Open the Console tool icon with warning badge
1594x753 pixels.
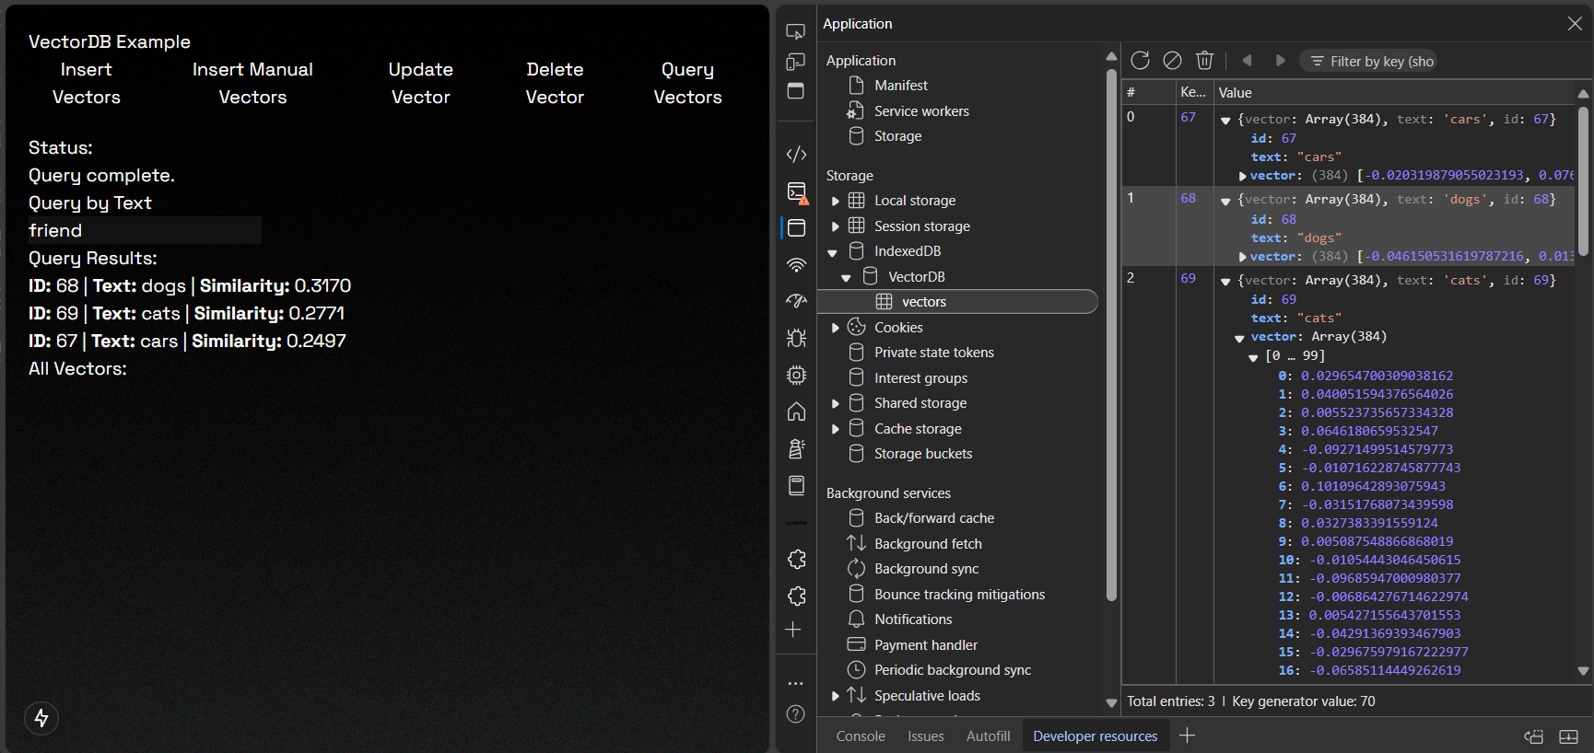[x=797, y=191]
